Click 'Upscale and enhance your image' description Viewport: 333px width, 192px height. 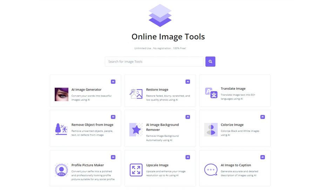166,173
